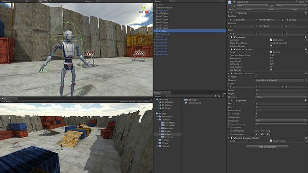Open the Collision Detection dropdown
The height and width of the screenshot is (173, 308).
pos(281,124)
